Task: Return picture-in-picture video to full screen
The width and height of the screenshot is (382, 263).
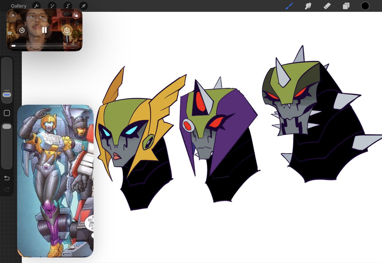Action: pyautogui.click(x=76, y=15)
